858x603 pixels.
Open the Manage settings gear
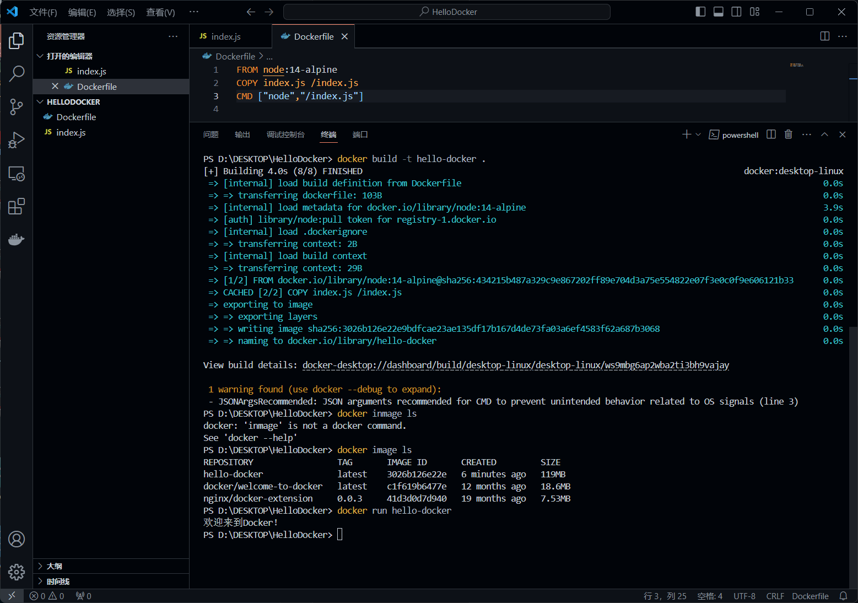pos(17,572)
